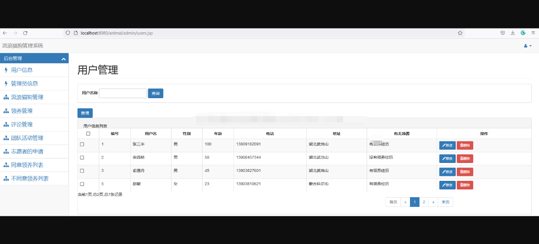Collapse the 后台管理 sidebar panel
This screenshot has width=539, height=244.
pos(64,59)
